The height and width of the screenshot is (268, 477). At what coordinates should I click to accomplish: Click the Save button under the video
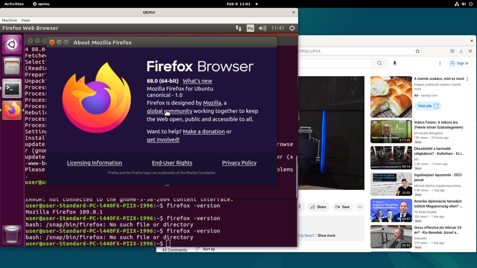pyautogui.click(x=342, y=207)
